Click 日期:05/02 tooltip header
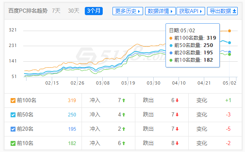245x152 pixels. pos(182,31)
